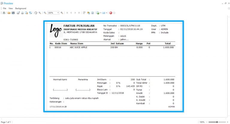Click the 'INSPIRASI MEDIA KREATIF' company name
This screenshot has width=230, height=124.
[x=80, y=29]
